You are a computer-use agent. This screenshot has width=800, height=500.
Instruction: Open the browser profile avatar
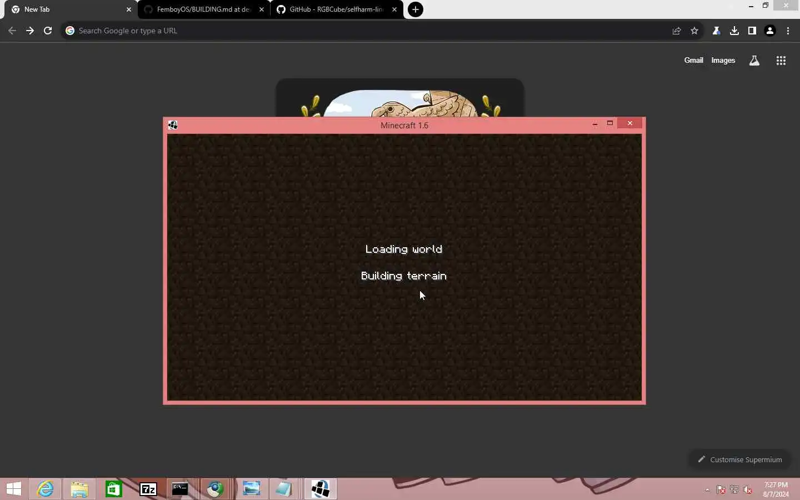(770, 31)
